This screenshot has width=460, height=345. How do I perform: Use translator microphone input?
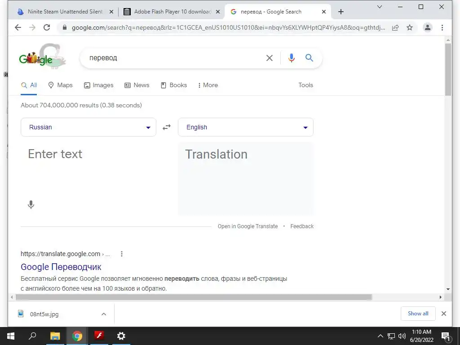31,204
